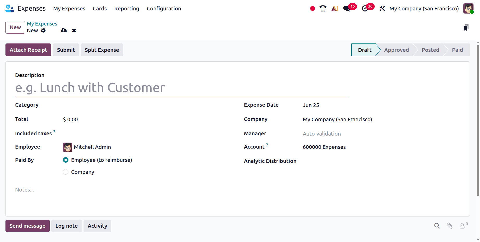The height and width of the screenshot is (242, 480).
Task: Click the Paid status stage
Action: pos(457,50)
